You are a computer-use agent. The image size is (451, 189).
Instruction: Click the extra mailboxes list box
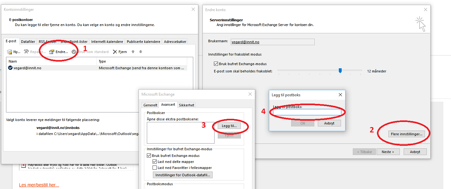pos(181,133)
